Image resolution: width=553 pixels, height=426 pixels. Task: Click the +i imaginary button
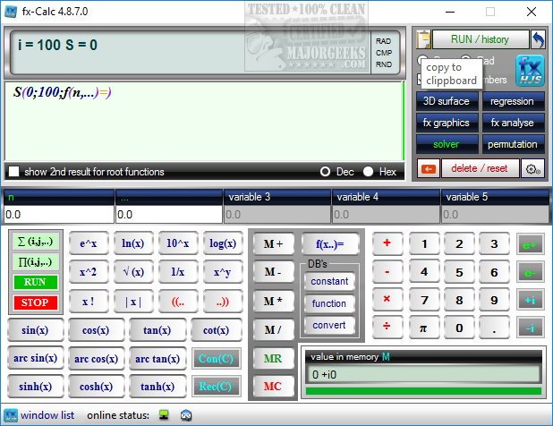[530, 300]
